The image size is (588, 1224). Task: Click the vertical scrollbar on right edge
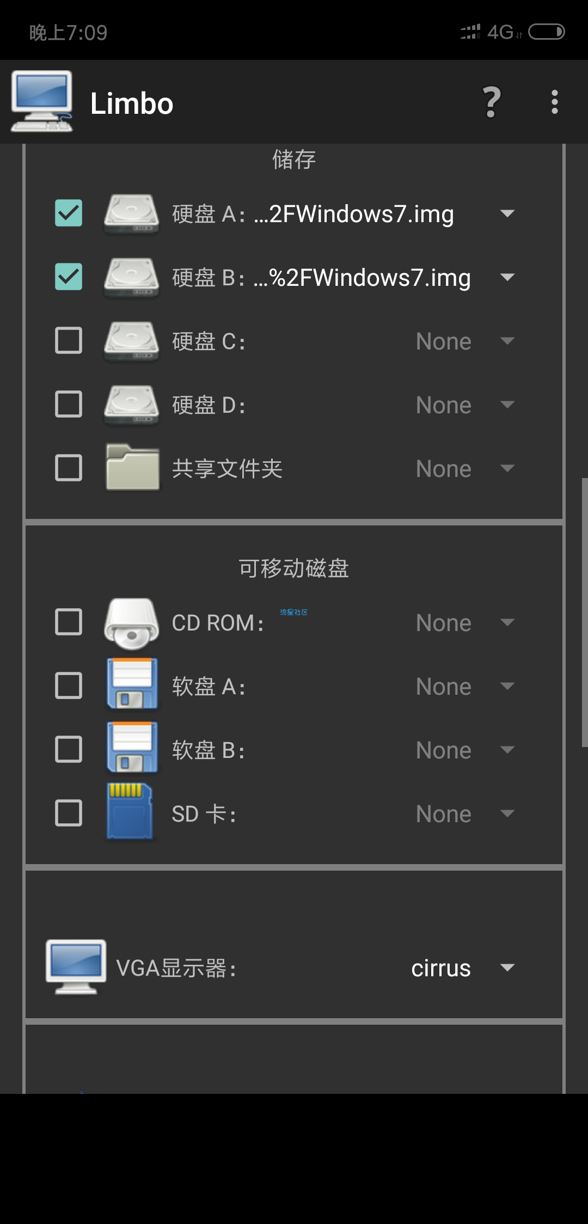click(585, 613)
